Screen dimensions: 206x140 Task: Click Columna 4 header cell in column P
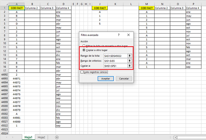pyautogui.click(x=194, y=8)
